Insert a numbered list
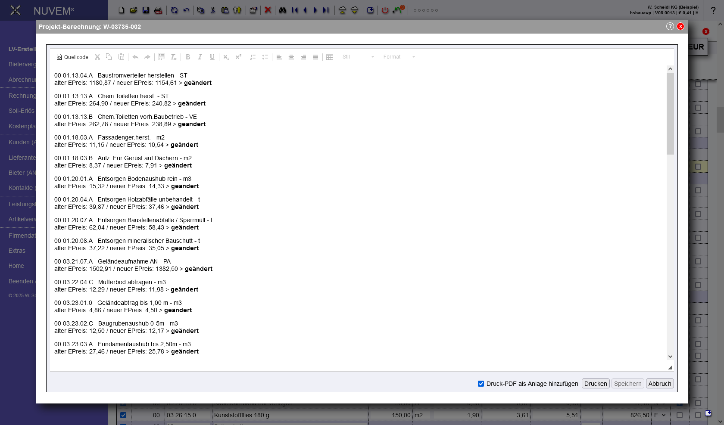 pyautogui.click(x=253, y=57)
